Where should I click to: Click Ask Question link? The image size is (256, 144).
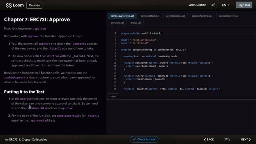click(197, 5)
